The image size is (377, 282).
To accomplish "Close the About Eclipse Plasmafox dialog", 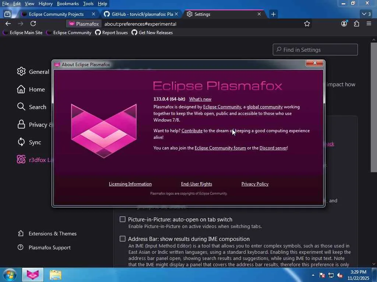I will (x=315, y=63).
